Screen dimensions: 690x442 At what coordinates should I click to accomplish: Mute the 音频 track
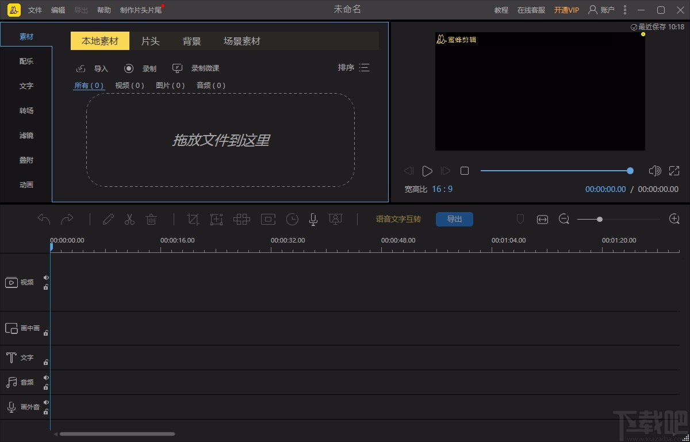pyautogui.click(x=45, y=378)
